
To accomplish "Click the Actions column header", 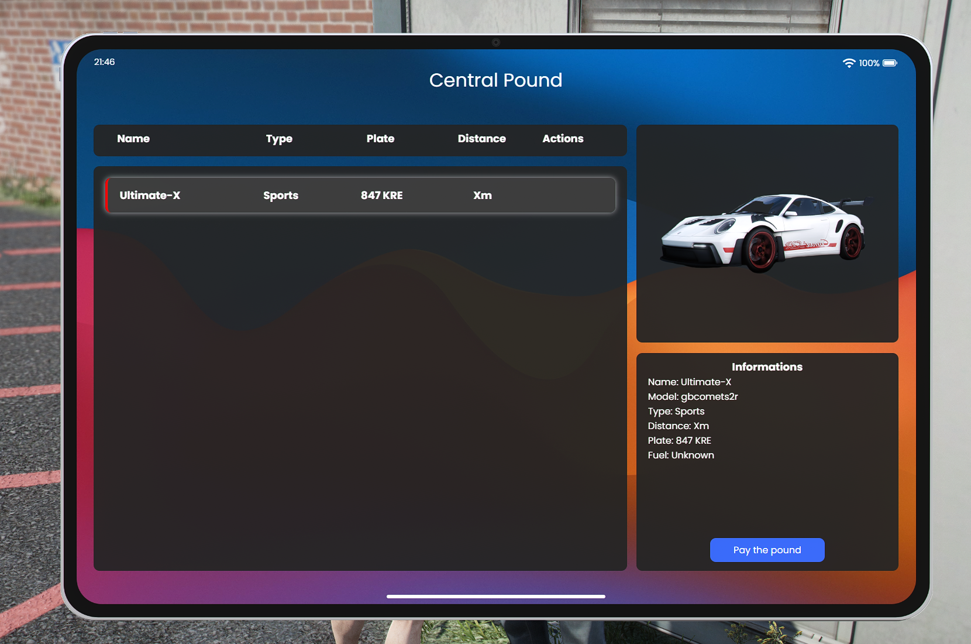I will click(563, 139).
